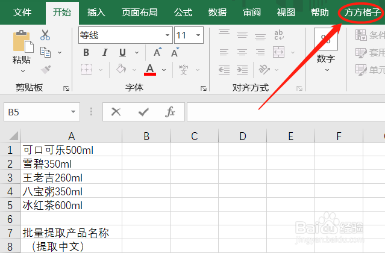Screen dimensions: 385x253
Task: Align text left
Action: click(224, 52)
